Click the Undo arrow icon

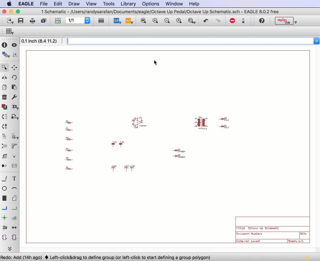(x=206, y=21)
